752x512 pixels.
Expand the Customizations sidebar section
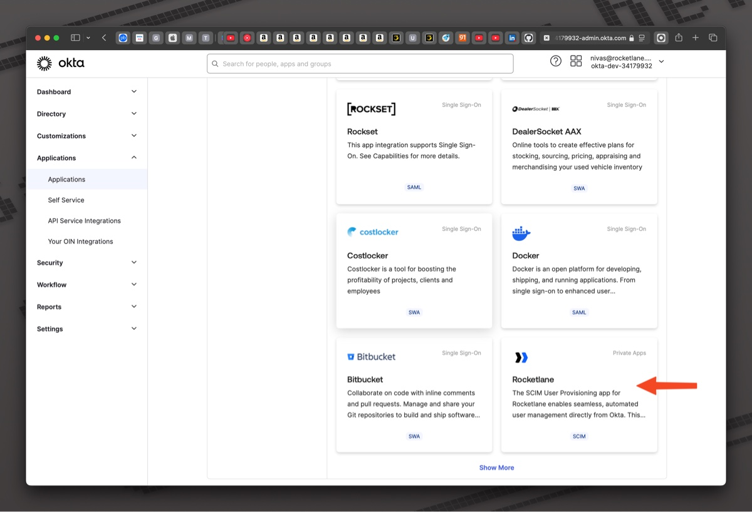coord(86,136)
